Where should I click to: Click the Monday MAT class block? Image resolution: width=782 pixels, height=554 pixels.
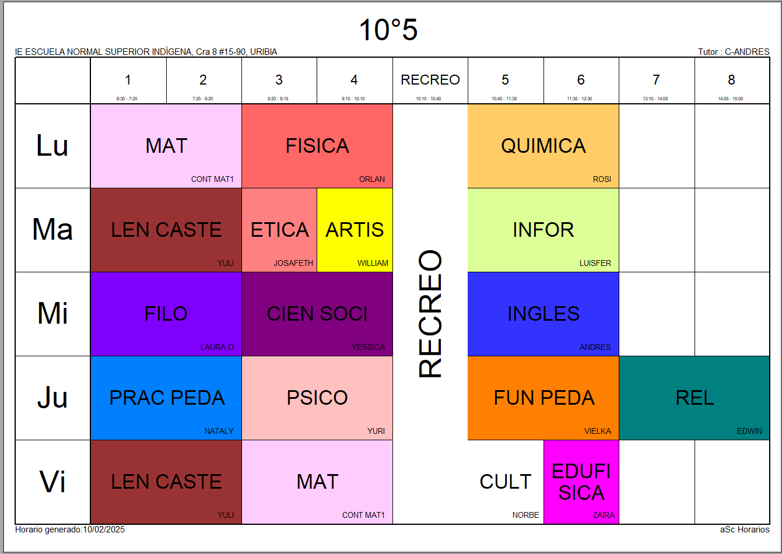pyautogui.click(x=166, y=146)
